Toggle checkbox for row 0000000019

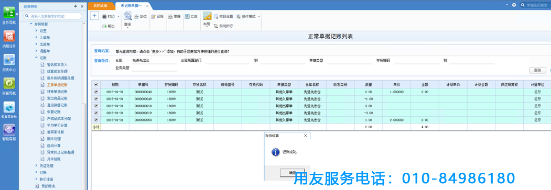pos(96,113)
